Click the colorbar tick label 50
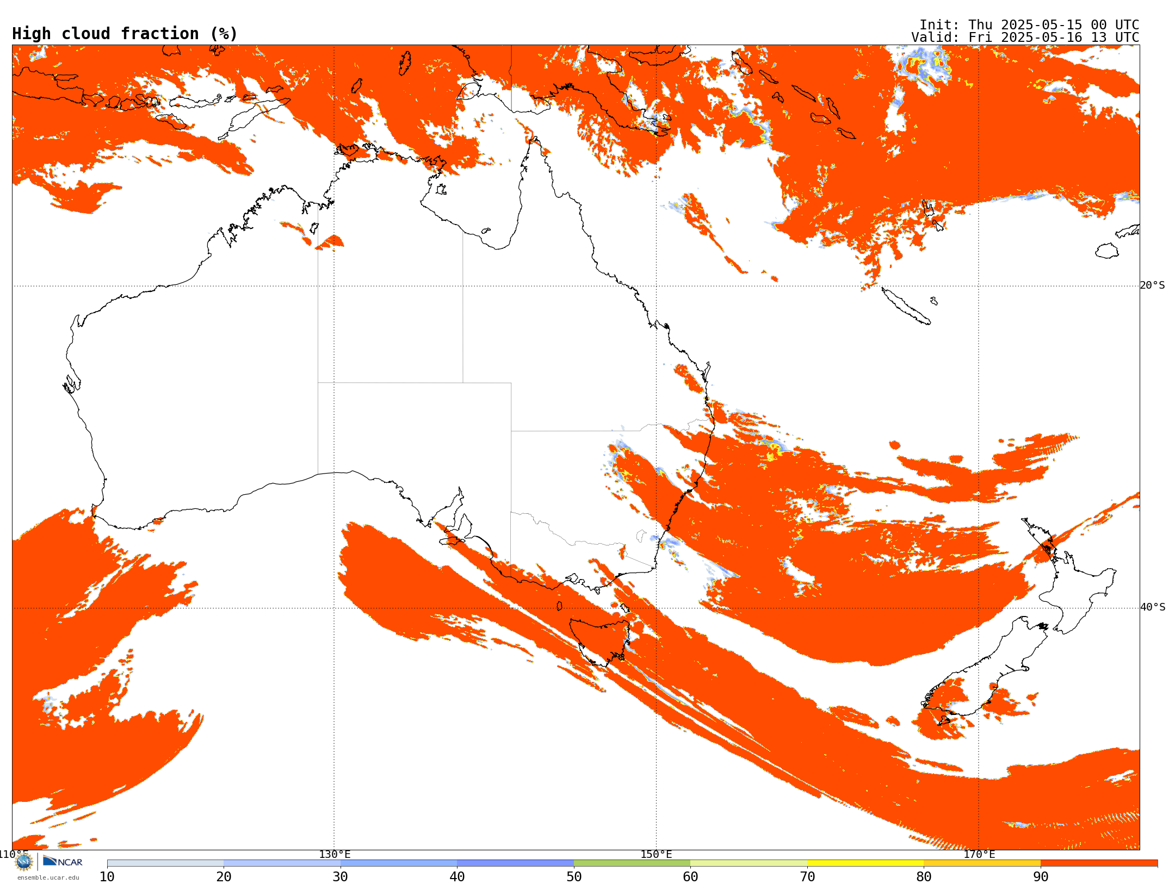This screenshot has height=884, width=1175. coord(574,876)
